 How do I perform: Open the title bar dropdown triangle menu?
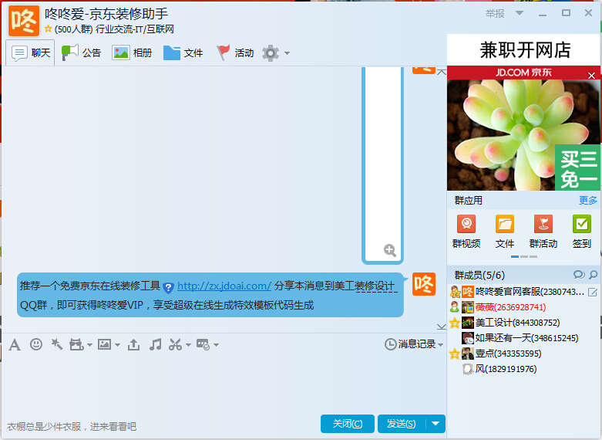[x=519, y=13]
